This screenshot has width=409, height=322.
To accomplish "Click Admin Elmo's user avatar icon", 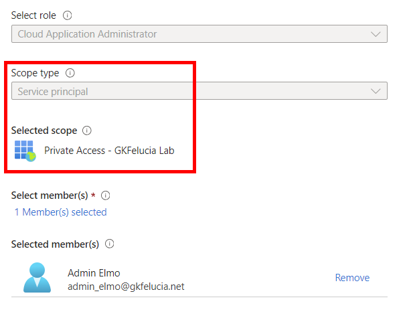I will click(37, 277).
